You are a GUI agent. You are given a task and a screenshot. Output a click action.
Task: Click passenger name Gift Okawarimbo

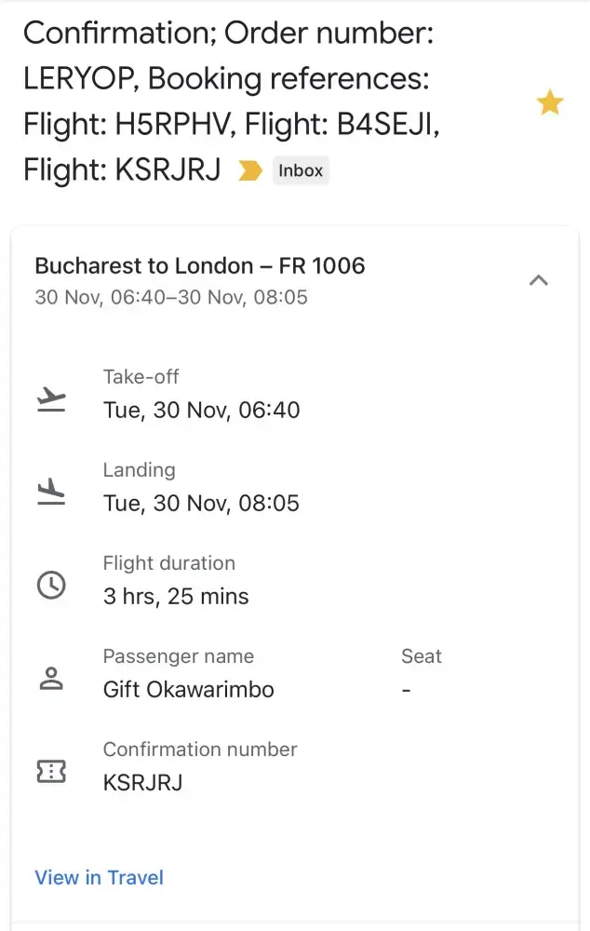click(x=188, y=689)
